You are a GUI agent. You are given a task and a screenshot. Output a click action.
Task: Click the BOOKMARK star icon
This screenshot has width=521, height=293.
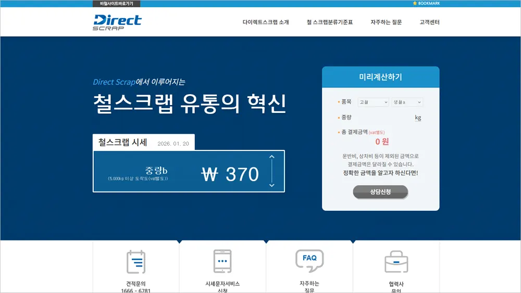click(x=415, y=3)
